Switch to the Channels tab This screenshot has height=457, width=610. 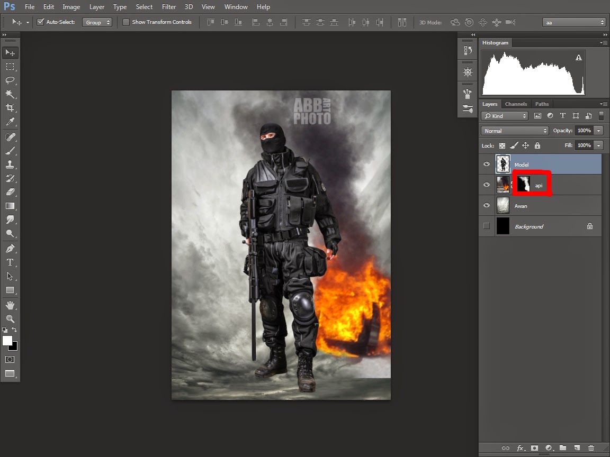(516, 104)
